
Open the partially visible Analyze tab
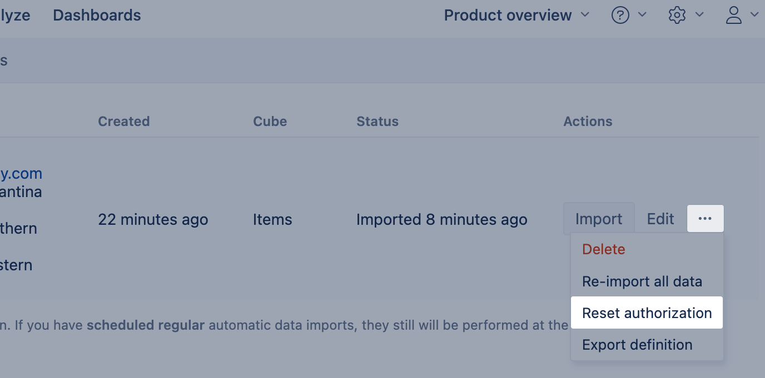coord(14,15)
